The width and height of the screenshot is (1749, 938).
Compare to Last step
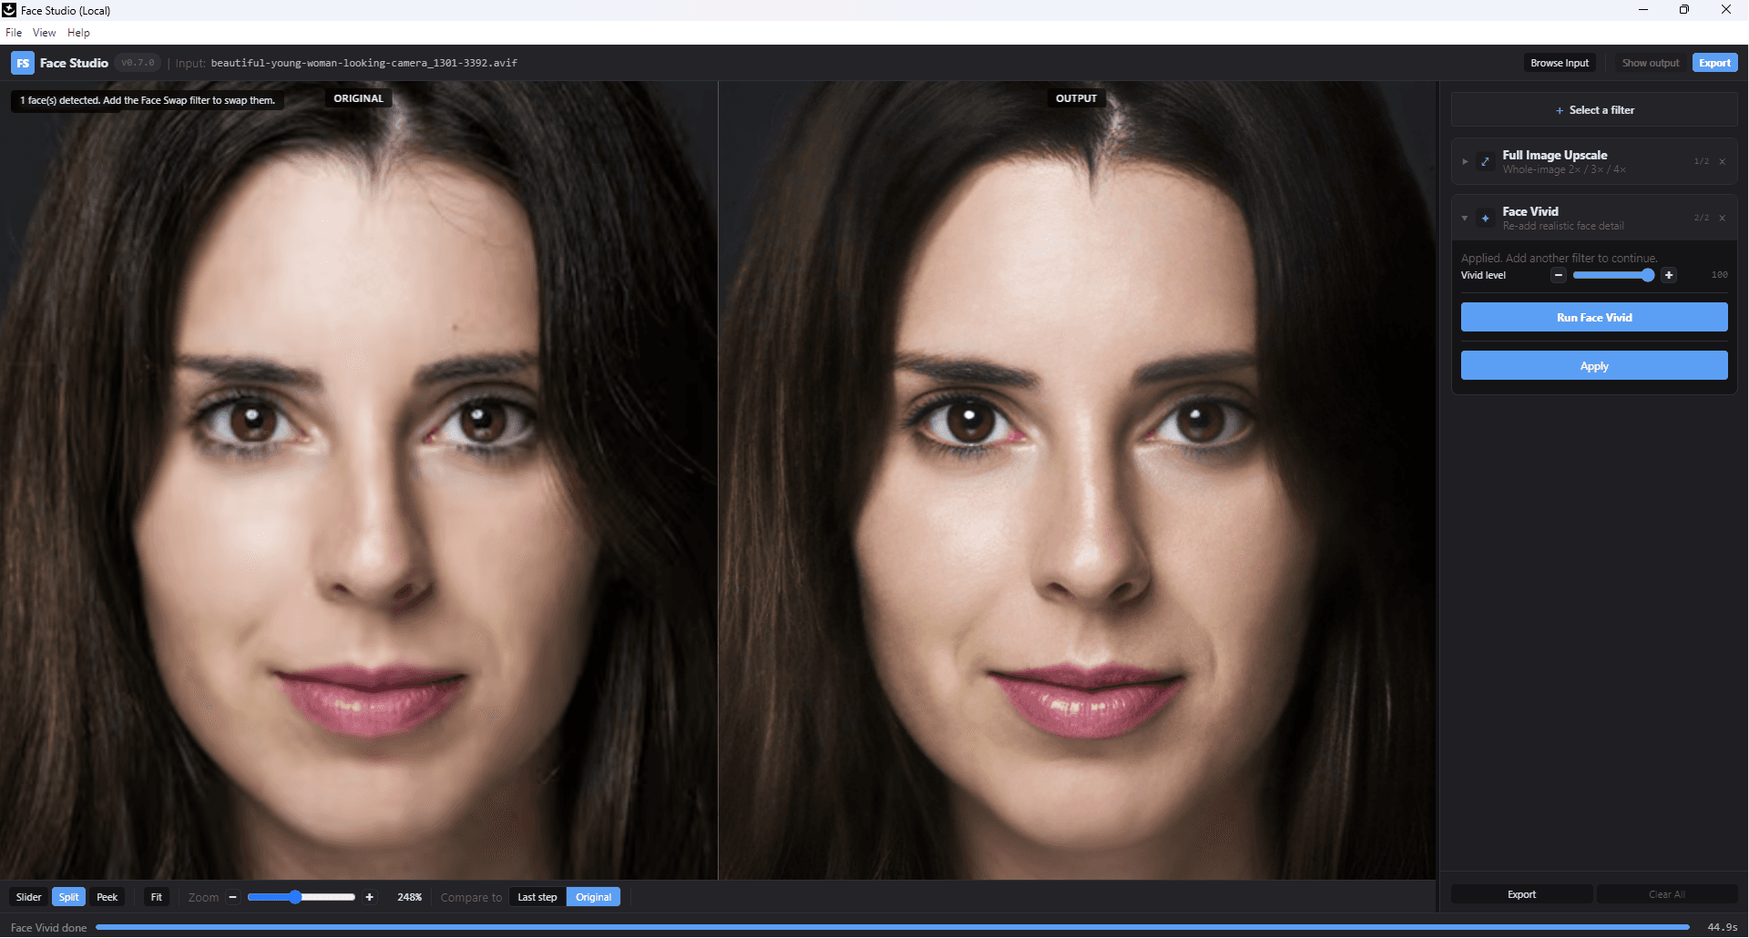pyautogui.click(x=537, y=897)
